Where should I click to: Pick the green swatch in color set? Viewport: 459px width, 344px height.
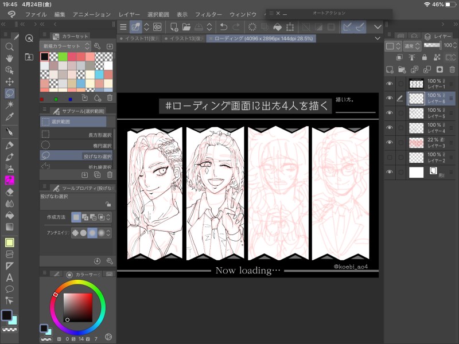[x=63, y=56]
